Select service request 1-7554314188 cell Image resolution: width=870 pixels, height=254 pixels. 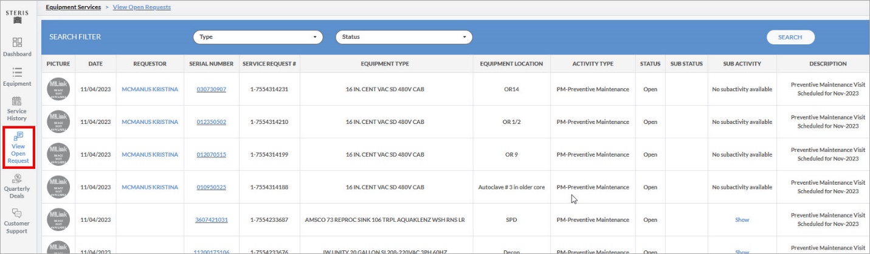[269, 187]
